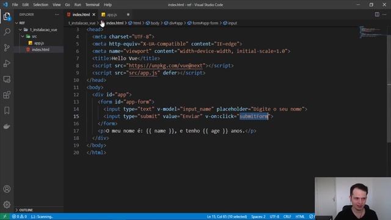Image resolution: width=391 pixels, height=220 pixels.
Task: Open Explorer Views and More Actions ellipsis
Action: (57, 15)
